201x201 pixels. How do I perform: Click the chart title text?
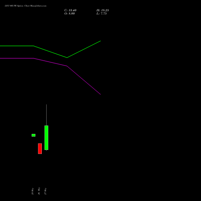(x=26, y=6)
